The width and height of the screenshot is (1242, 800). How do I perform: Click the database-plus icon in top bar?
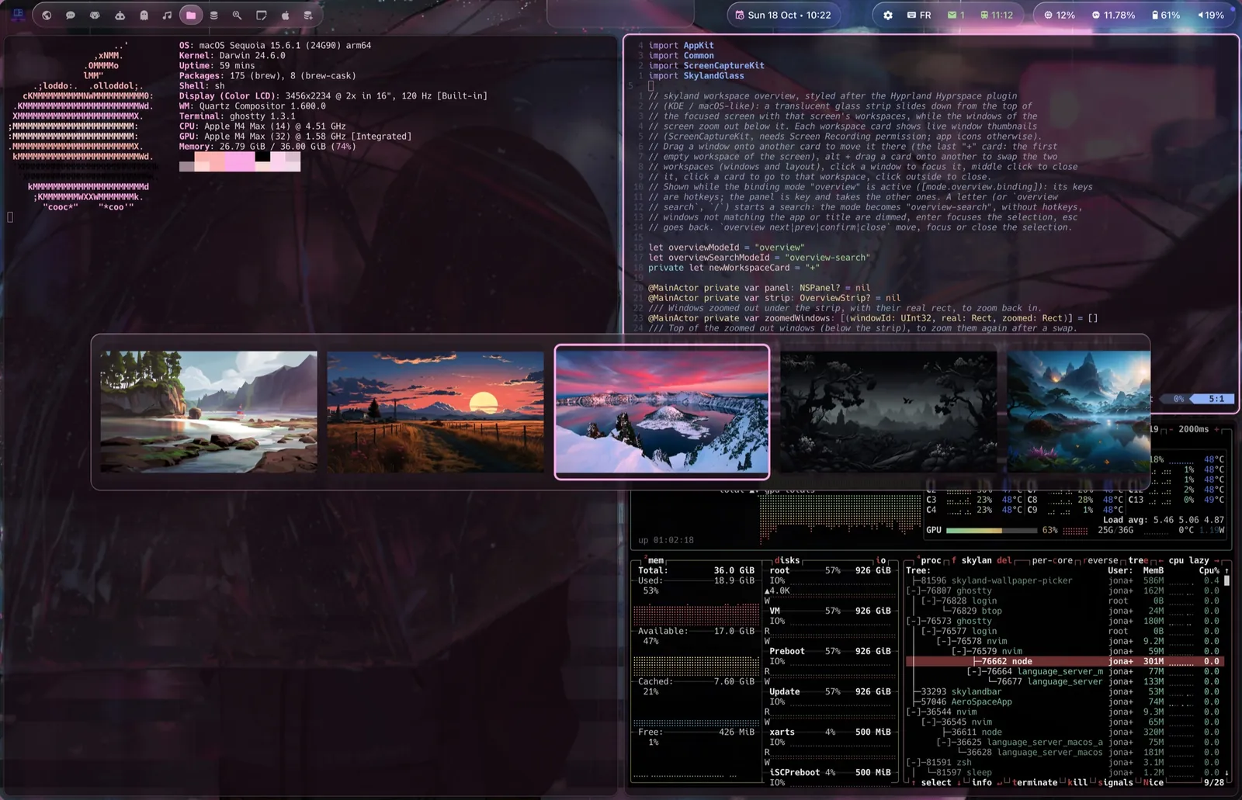(308, 15)
